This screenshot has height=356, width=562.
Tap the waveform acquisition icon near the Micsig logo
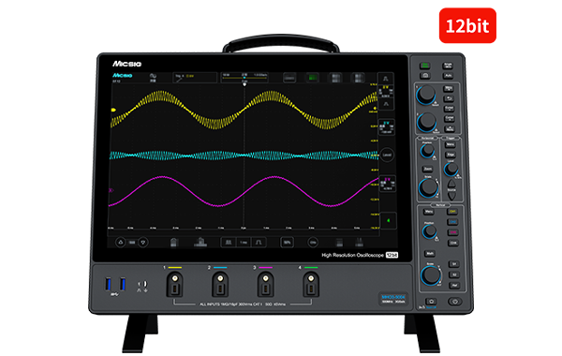pos(153,78)
